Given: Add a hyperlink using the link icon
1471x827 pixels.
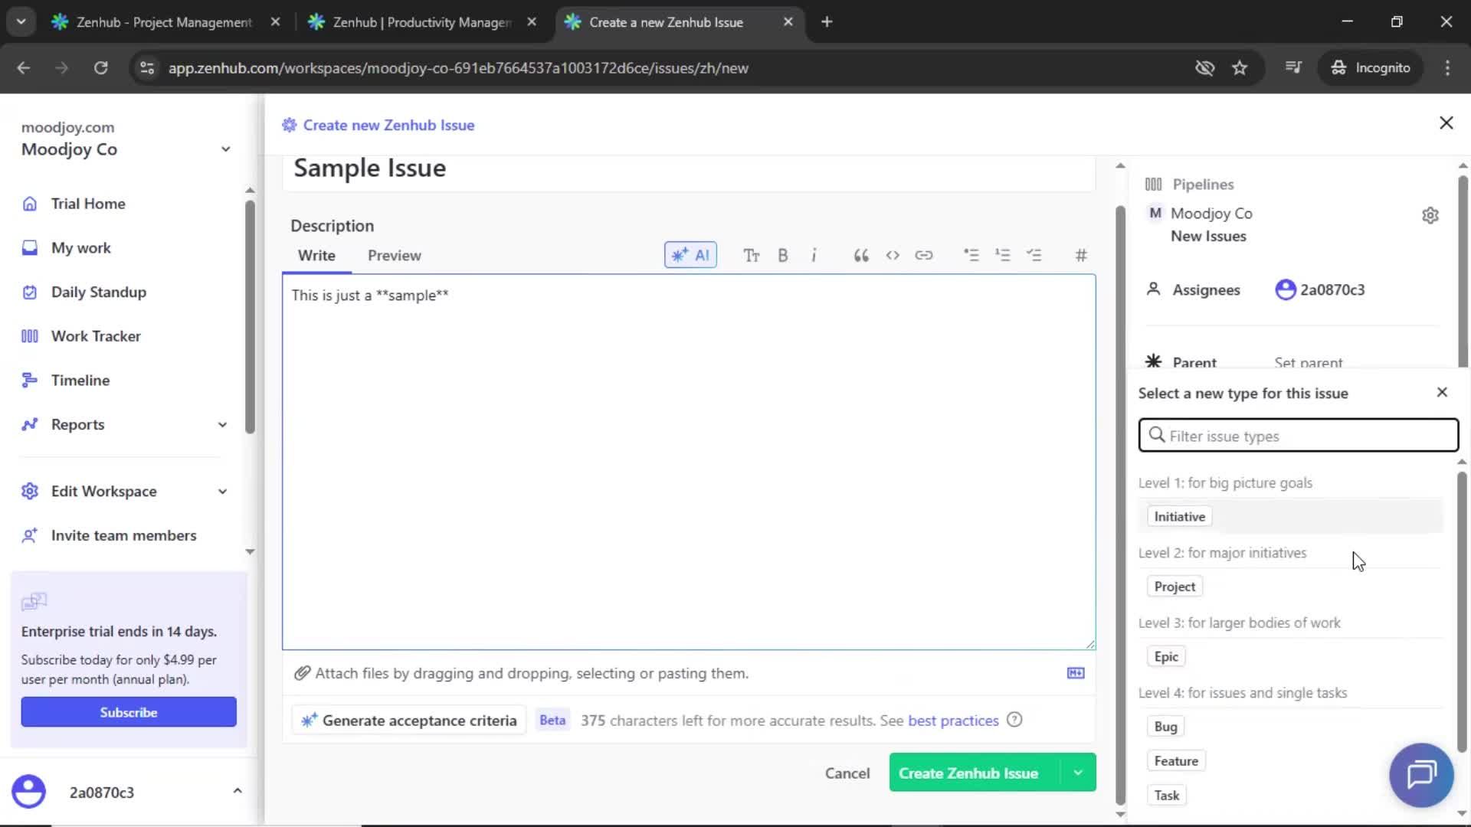Looking at the screenshot, I should coord(924,254).
